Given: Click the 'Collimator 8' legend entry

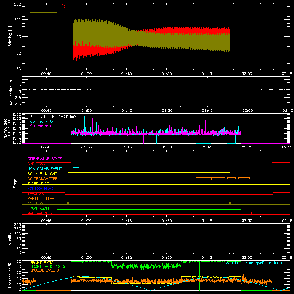Looking at the screenshot, I should point(41,121).
